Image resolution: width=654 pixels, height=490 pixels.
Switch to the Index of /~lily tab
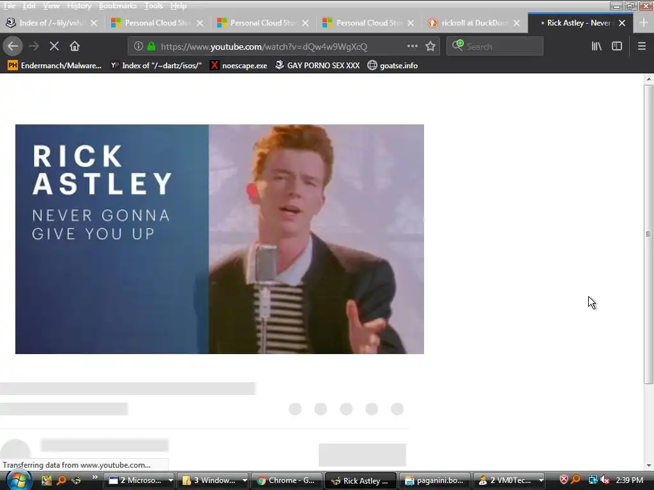51,23
